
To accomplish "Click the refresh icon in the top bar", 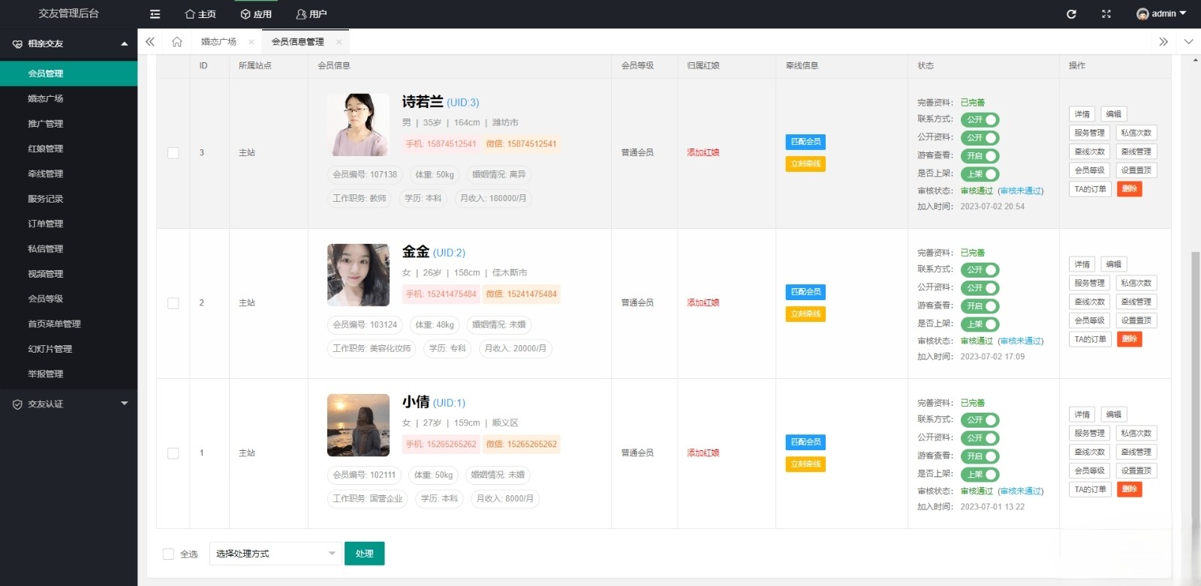I will coord(1071,14).
